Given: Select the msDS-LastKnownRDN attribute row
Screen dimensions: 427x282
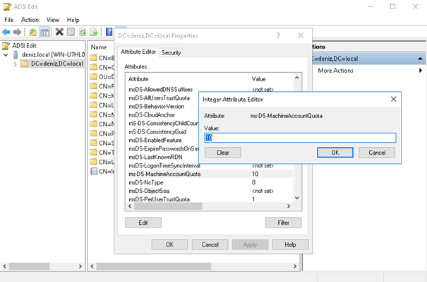Looking at the screenshot, I should tap(163, 157).
